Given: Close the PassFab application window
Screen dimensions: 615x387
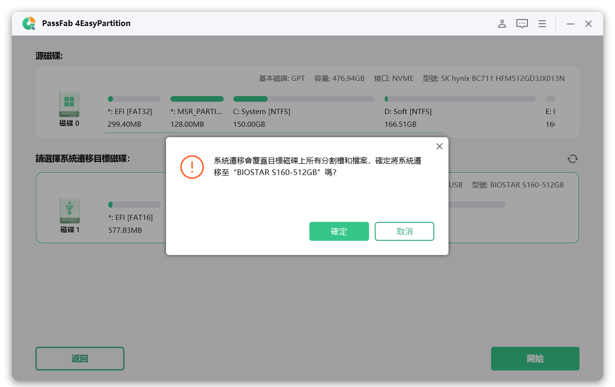Looking at the screenshot, I should click(589, 24).
